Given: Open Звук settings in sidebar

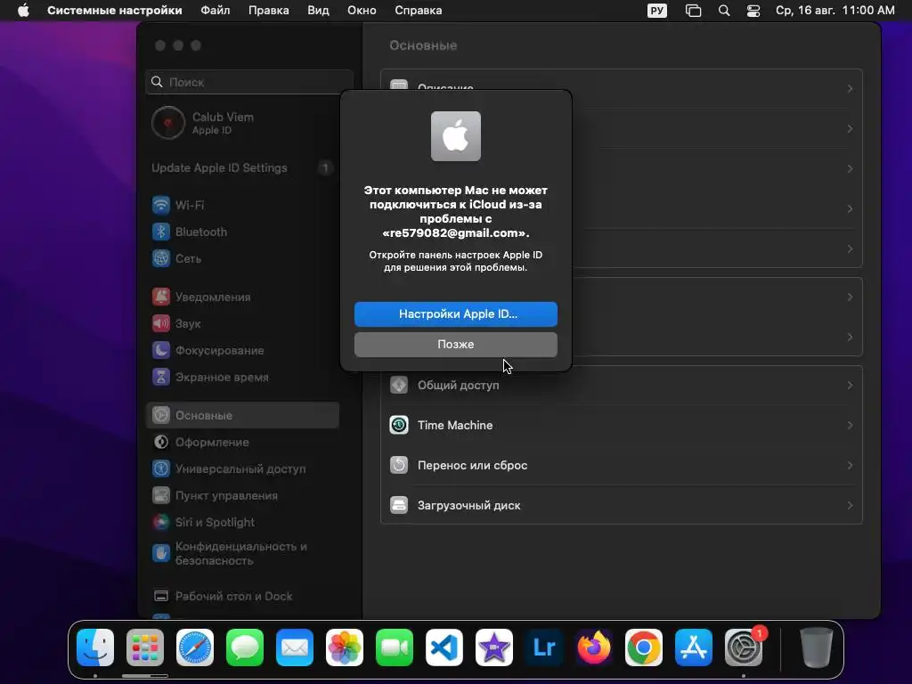Looking at the screenshot, I should 242,324.
